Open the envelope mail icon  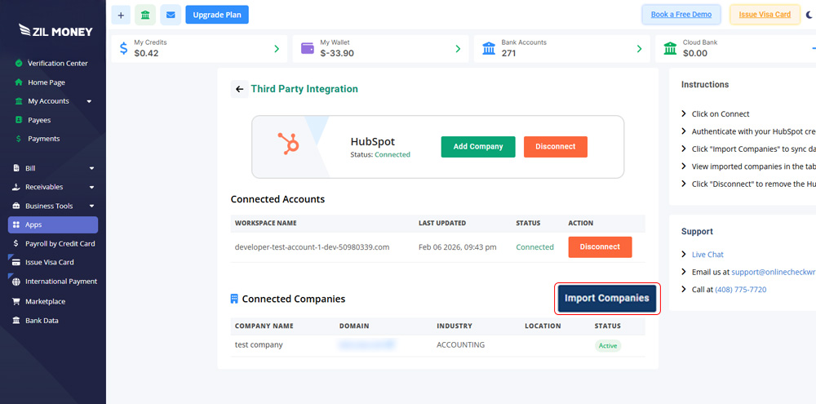click(x=171, y=15)
